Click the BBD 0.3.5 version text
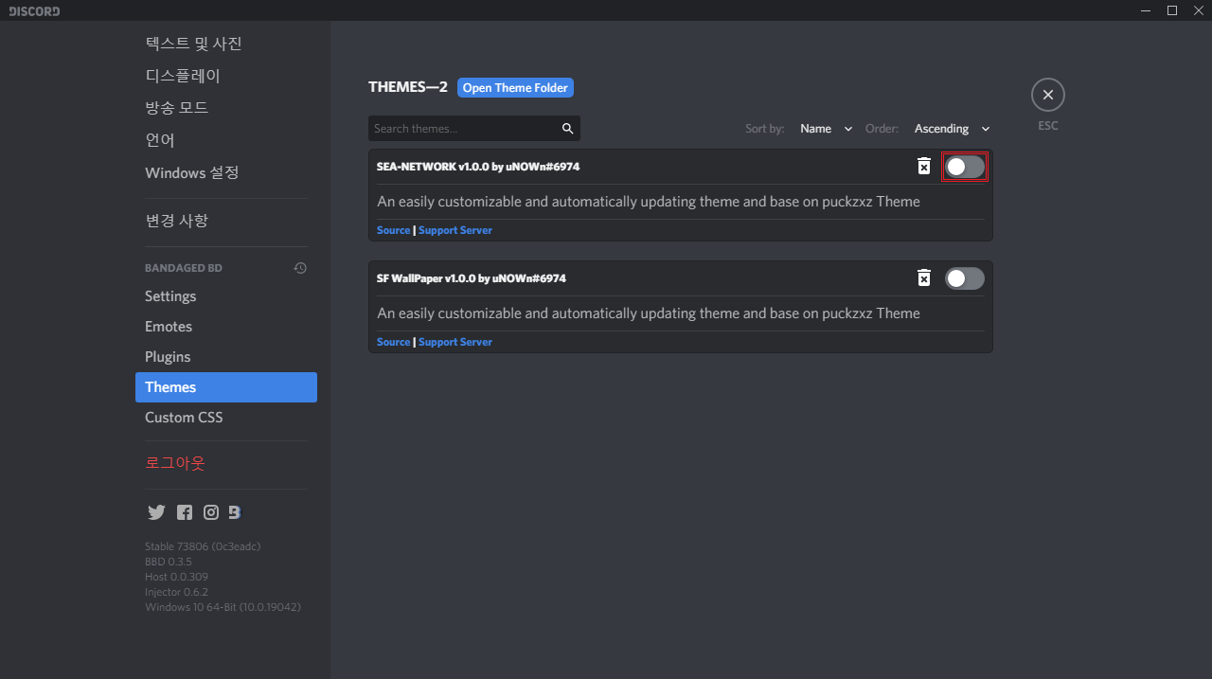1212x679 pixels. (x=169, y=562)
